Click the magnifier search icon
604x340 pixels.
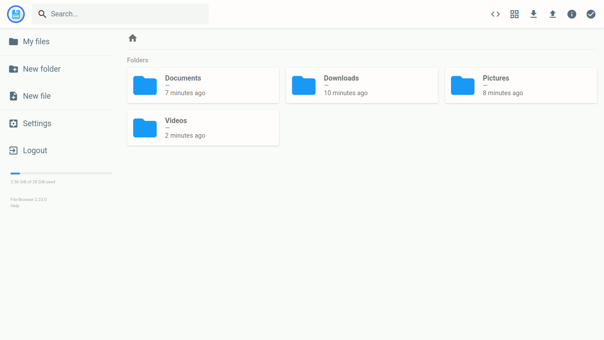[42, 14]
